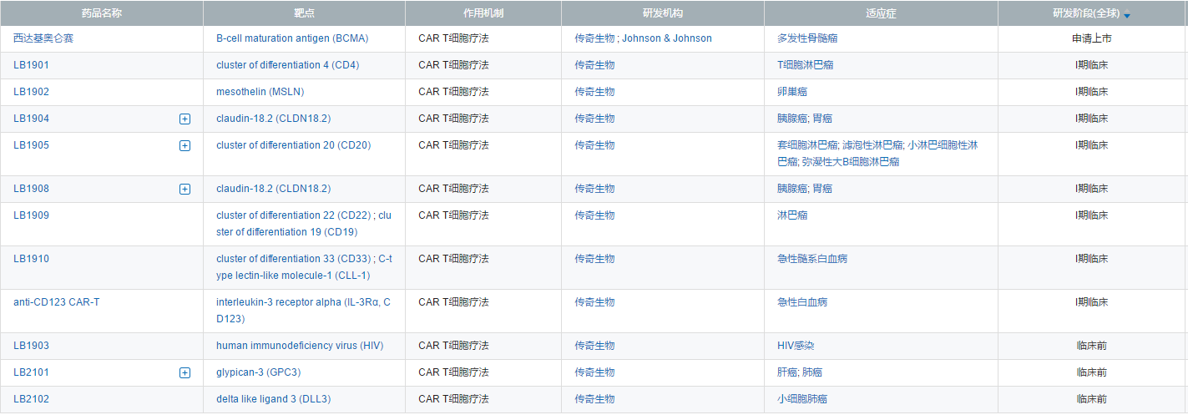The image size is (1188, 415).
Task: Expand the LB1908 row plus icon
Action: point(185,189)
